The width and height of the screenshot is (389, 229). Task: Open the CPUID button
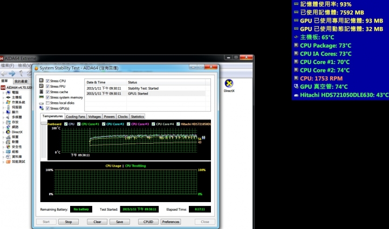point(148,222)
